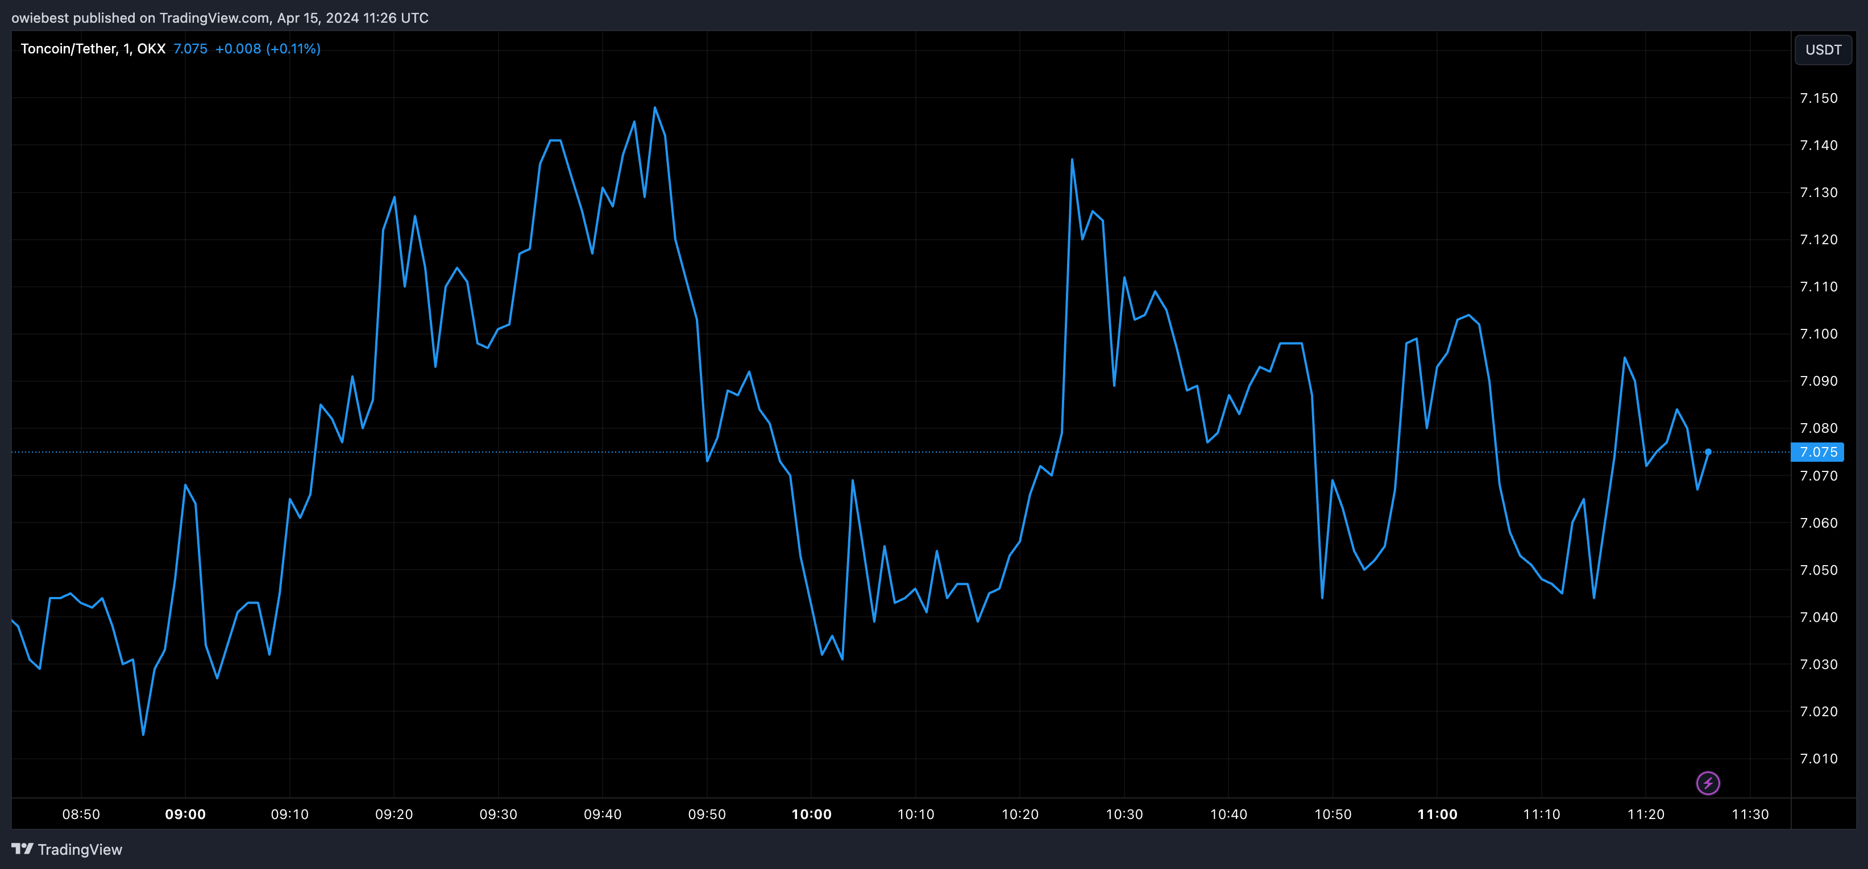Click the TradingView logo at bottom left

coord(67,850)
